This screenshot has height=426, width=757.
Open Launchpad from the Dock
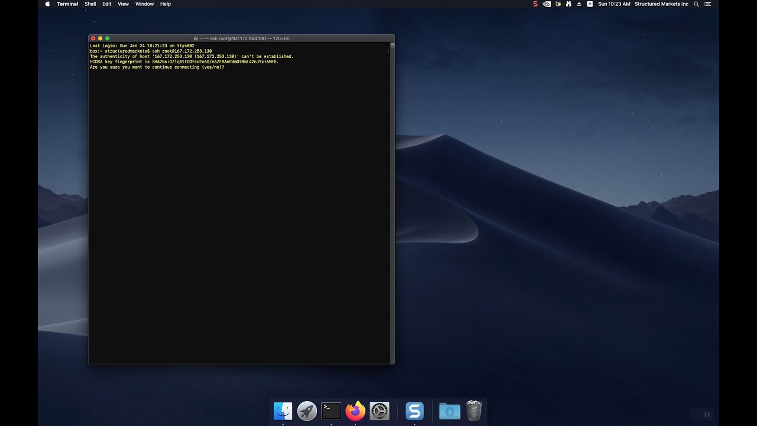pyautogui.click(x=307, y=411)
